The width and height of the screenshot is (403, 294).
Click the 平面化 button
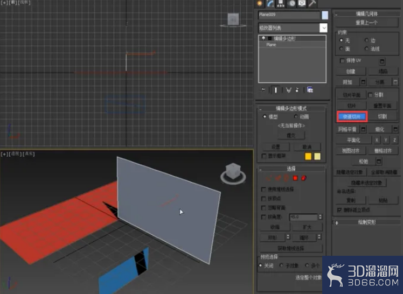tap(353, 140)
